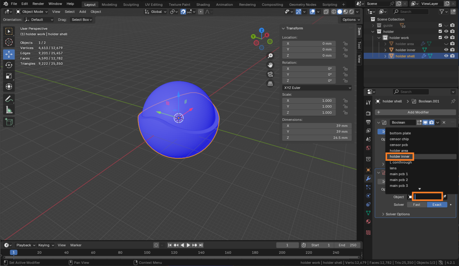Viewport: 459px width, 266px height.
Task: Click the new collection icon in outliner
Action: [453, 12]
